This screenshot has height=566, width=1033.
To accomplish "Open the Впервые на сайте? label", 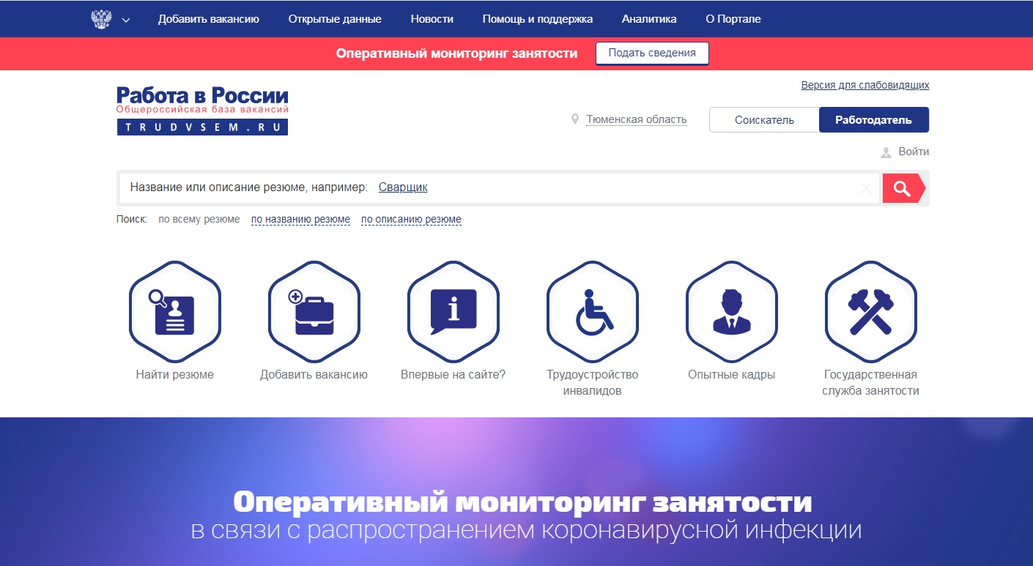I will coord(453,374).
